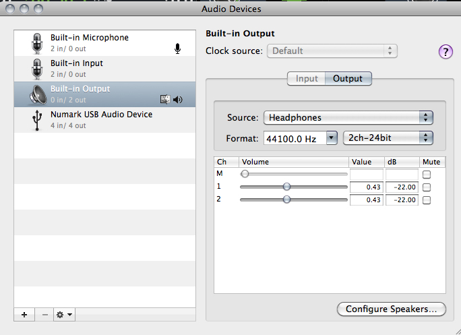Image resolution: width=461 pixels, height=335 pixels.
Task: Click the Configure Speakers button
Action: point(391,309)
